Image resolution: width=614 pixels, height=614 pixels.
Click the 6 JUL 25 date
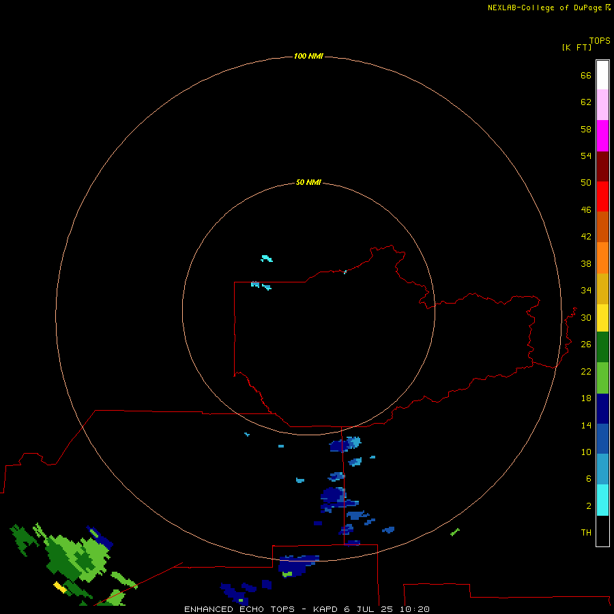click(x=368, y=609)
